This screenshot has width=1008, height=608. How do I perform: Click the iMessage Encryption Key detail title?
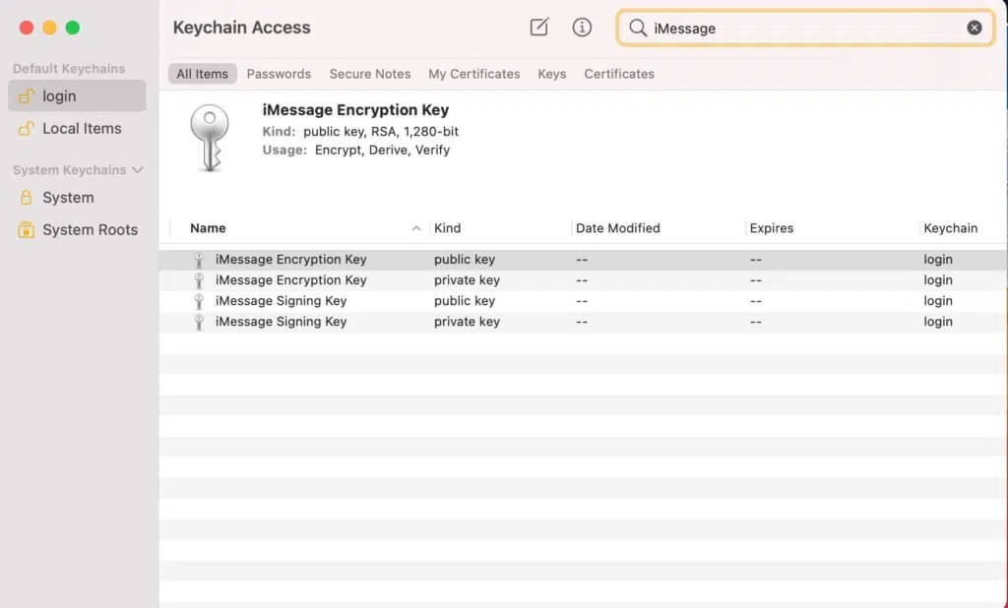coord(355,110)
